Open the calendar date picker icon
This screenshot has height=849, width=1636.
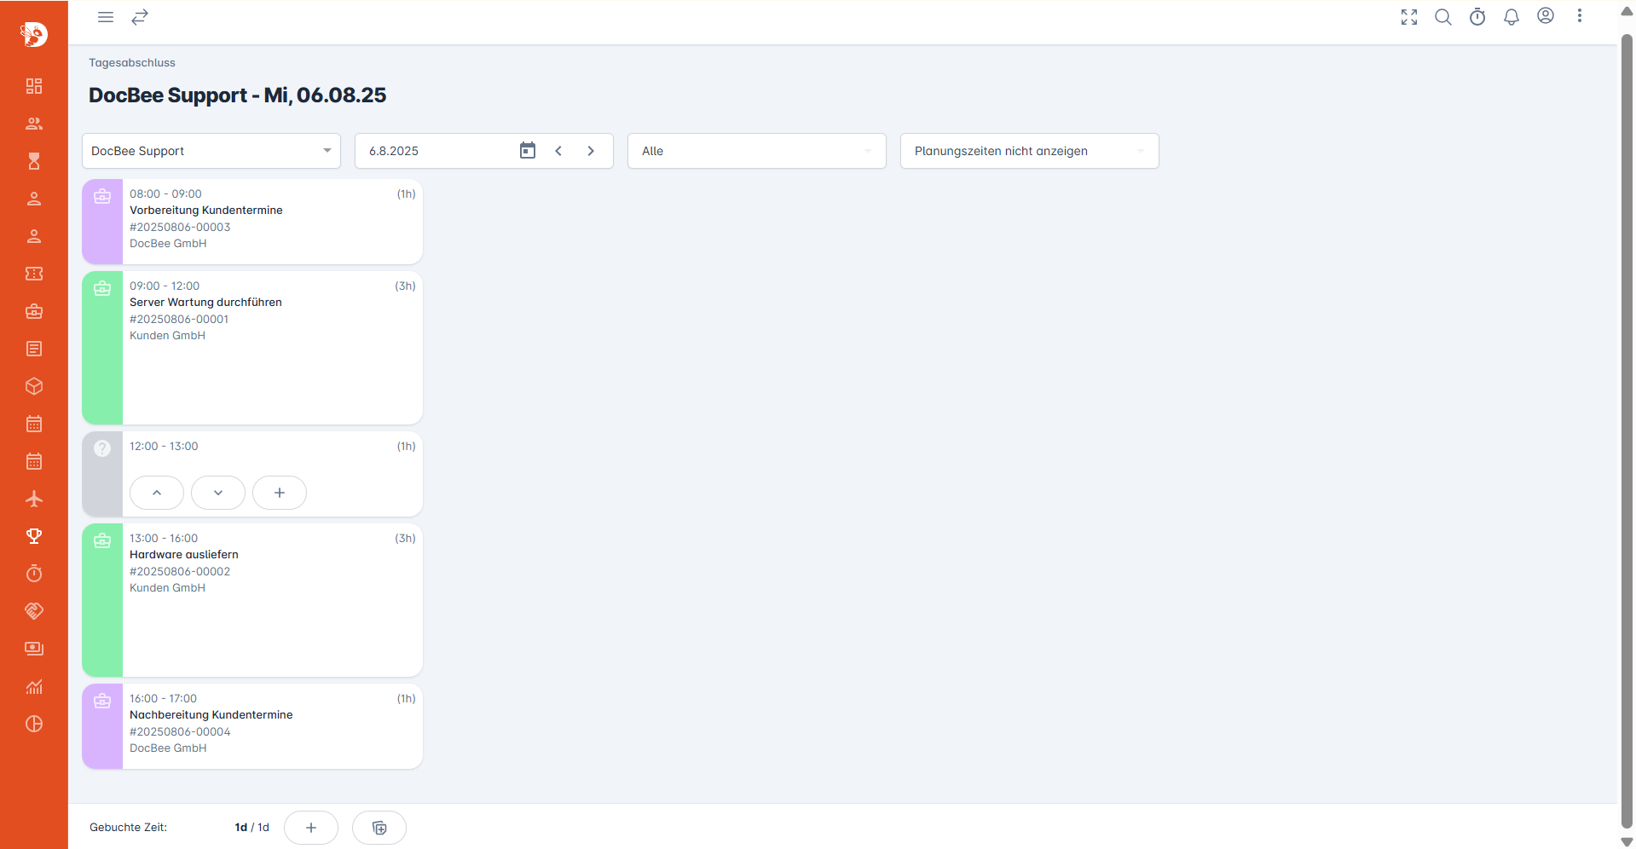tap(528, 151)
